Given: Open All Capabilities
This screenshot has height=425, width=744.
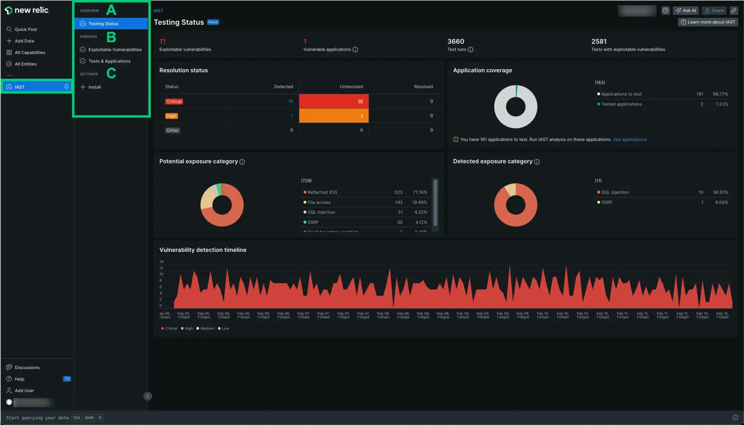Looking at the screenshot, I should click(x=26, y=53).
